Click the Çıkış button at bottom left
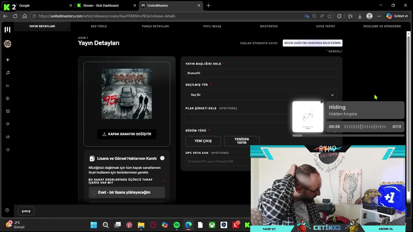The image size is (413, 232). point(26,211)
